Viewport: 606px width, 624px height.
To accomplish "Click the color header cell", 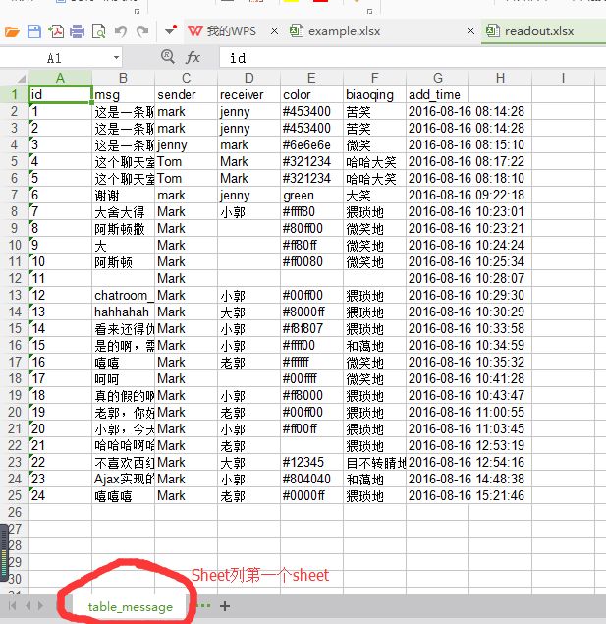I will click(311, 94).
